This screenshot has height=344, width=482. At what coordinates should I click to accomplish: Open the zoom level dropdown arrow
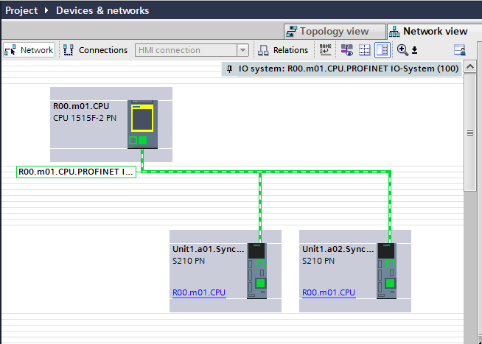[415, 50]
